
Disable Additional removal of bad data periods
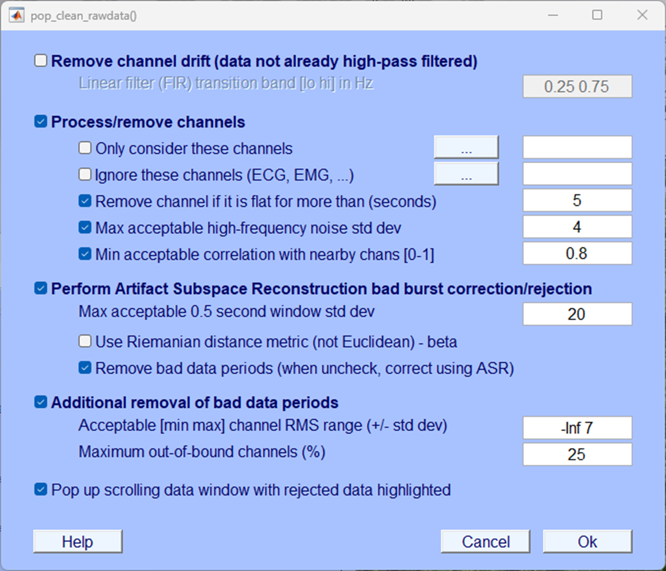click(x=40, y=402)
